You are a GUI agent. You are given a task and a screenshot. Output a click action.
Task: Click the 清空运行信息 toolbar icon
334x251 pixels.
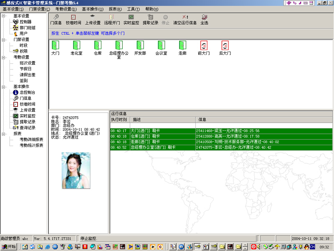coord(185,17)
